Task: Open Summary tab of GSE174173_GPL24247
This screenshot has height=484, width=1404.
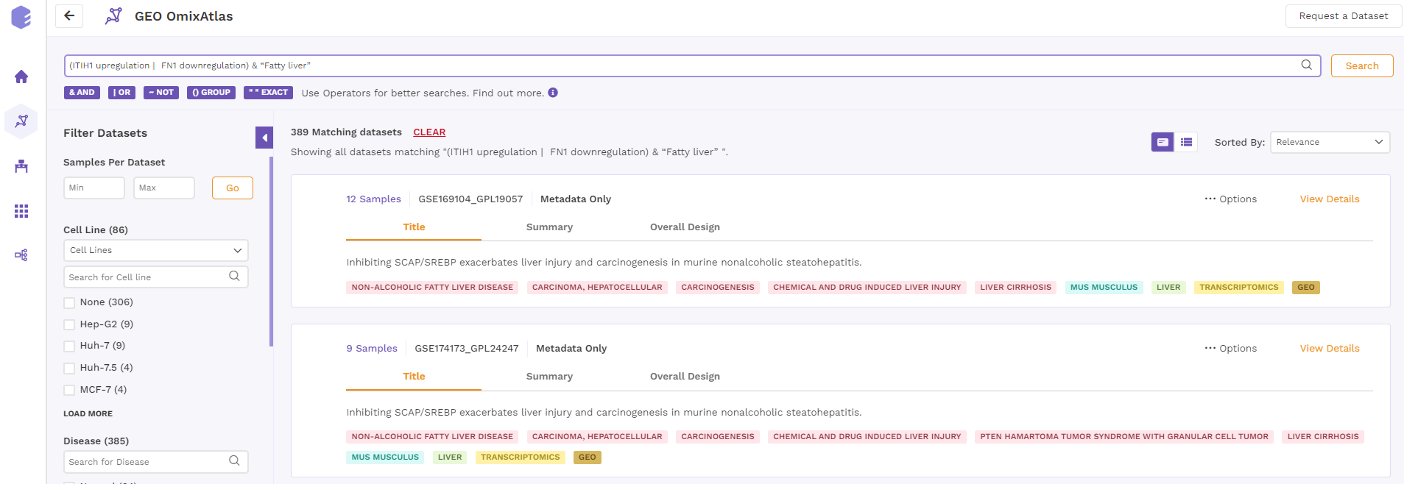Action: pyautogui.click(x=549, y=377)
